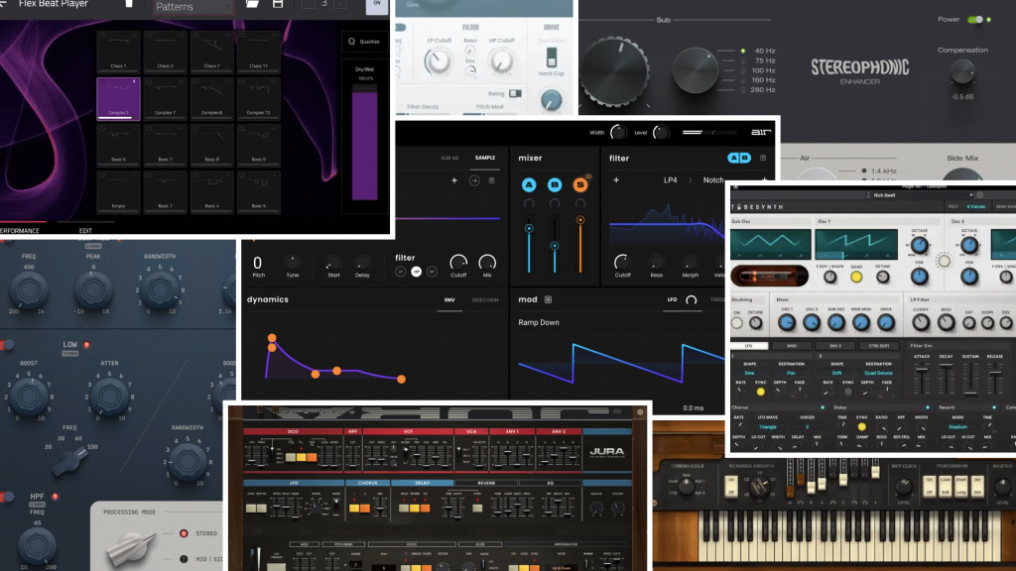1016x571 pixels.
Task: Open the Triangle LFO wave selector in Chorus
Action: pyautogui.click(x=768, y=427)
